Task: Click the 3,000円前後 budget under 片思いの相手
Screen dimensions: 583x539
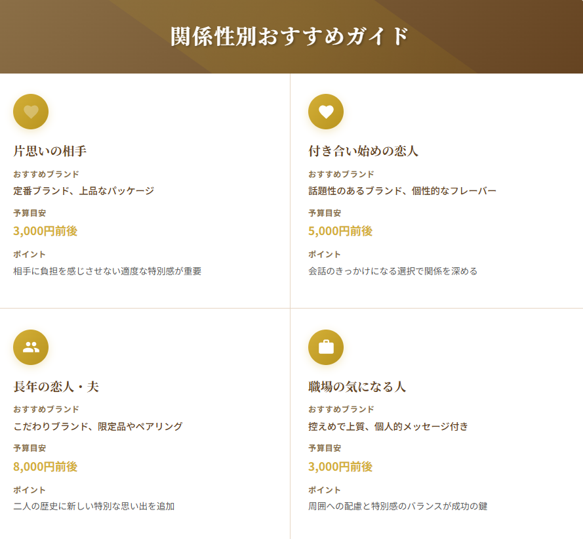Action: [45, 231]
